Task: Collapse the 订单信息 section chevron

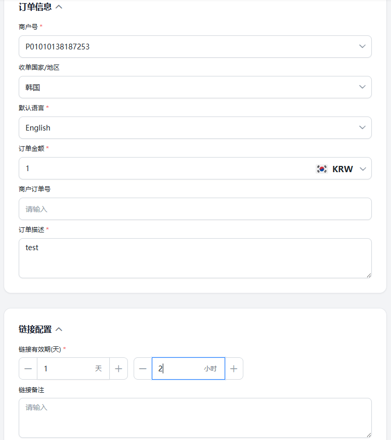Action: (59, 7)
